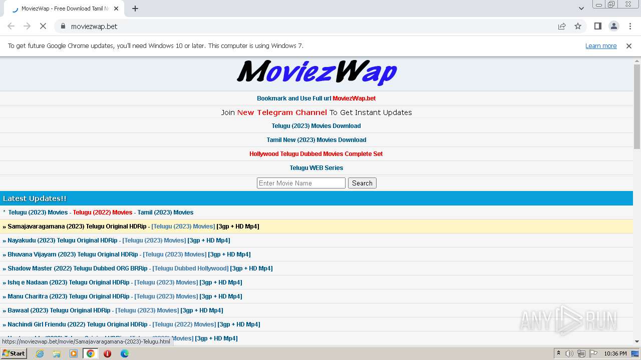Click the address bar URL
The image size is (641, 360).
coord(94,26)
